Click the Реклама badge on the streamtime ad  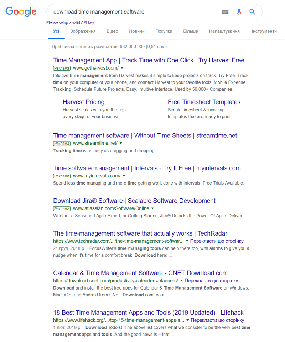click(x=62, y=144)
